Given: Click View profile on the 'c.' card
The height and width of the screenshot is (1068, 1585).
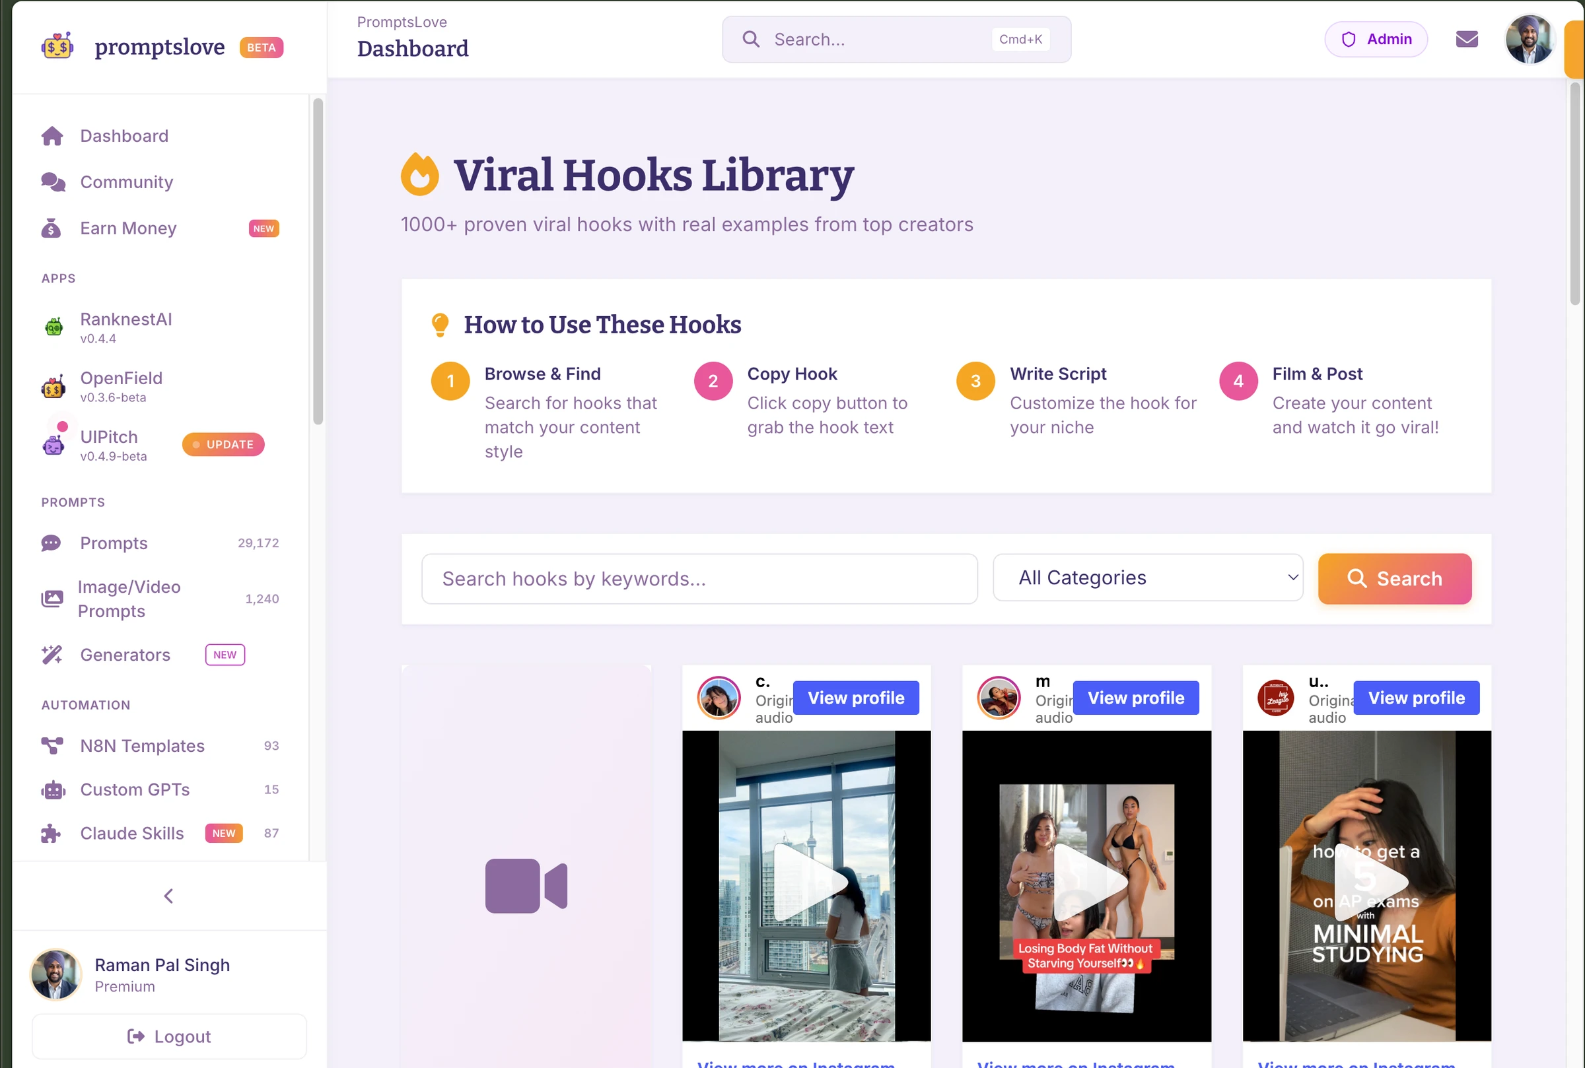Looking at the screenshot, I should coord(856,698).
